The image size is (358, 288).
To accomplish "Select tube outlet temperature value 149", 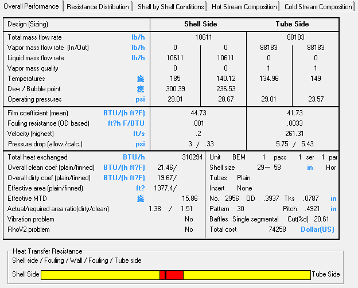I will [316, 79].
